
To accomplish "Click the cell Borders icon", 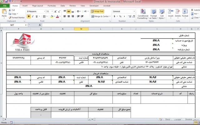I will click(44, 16).
